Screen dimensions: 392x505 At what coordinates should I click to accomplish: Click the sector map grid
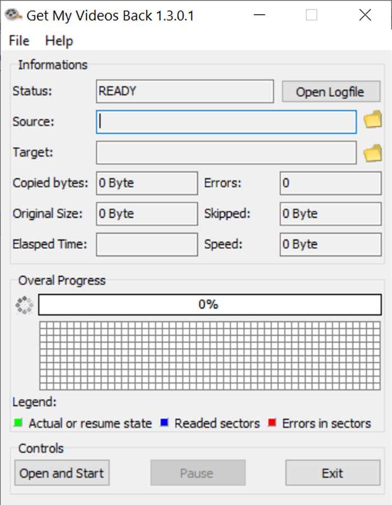tap(210, 356)
